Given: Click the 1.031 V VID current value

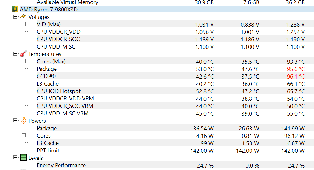Looking at the screenshot, I should coord(204,25).
